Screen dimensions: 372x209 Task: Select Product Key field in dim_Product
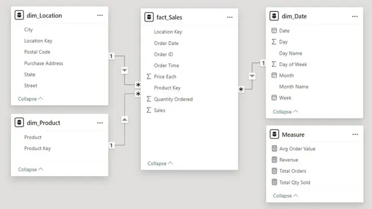pyautogui.click(x=37, y=148)
